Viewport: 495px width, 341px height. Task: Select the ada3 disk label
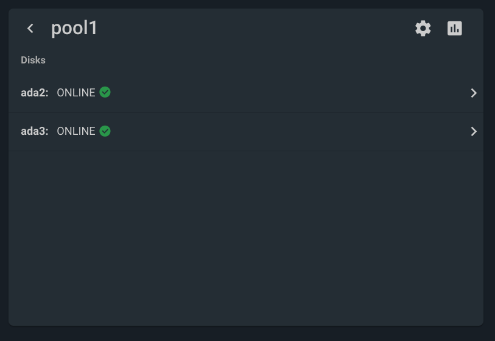coord(35,131)
